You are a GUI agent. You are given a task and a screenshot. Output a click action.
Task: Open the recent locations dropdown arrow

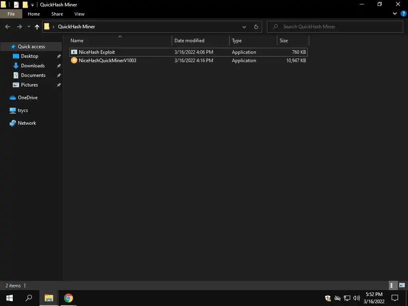pos(29,27)
